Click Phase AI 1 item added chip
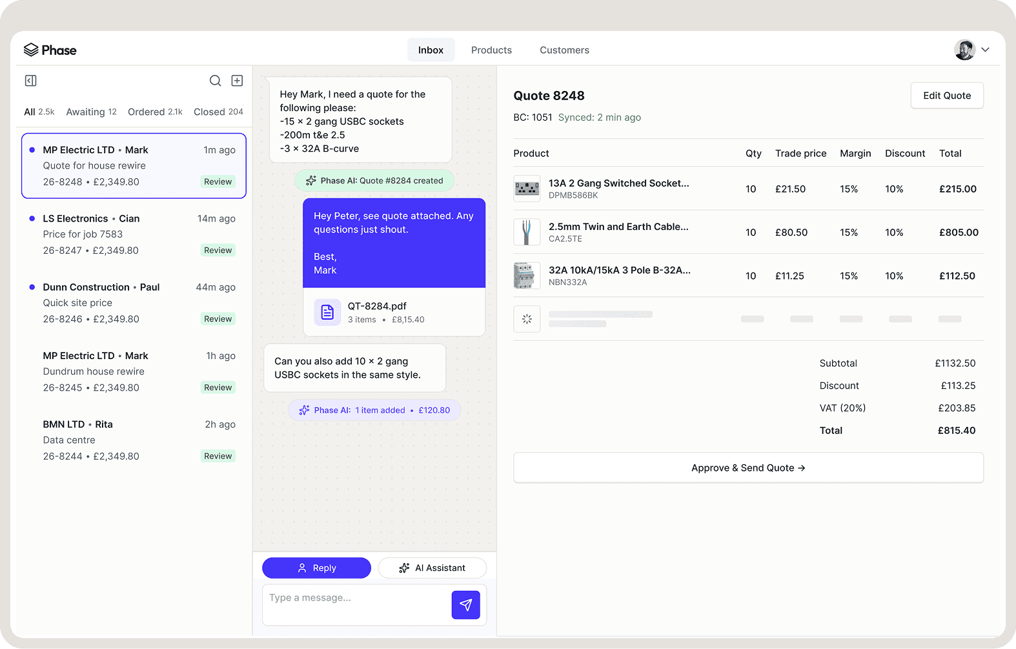Screen dimensions: 1016x649 click(x=374, y=410)
